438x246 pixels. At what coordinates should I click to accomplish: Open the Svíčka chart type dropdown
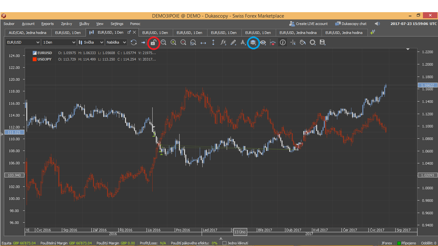pyautogui.click(x=91, y=42)
